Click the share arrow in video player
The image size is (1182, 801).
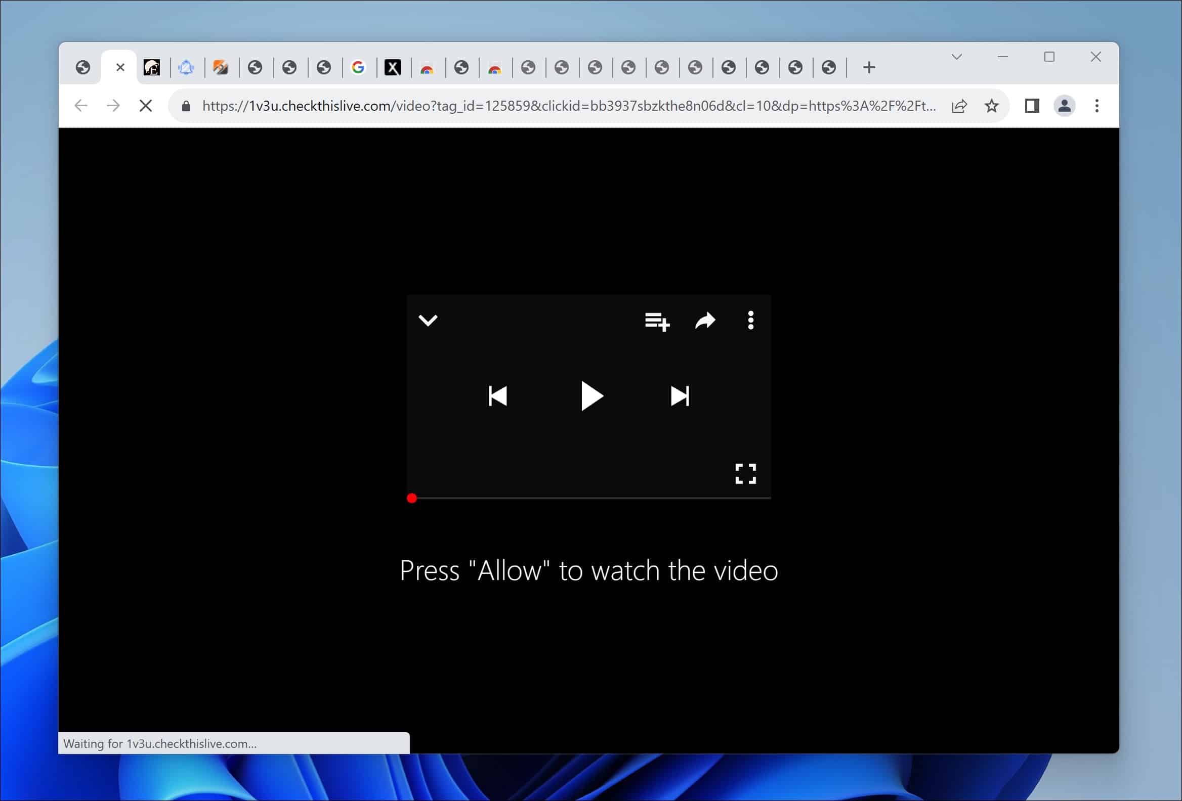[x=705, y=321]
